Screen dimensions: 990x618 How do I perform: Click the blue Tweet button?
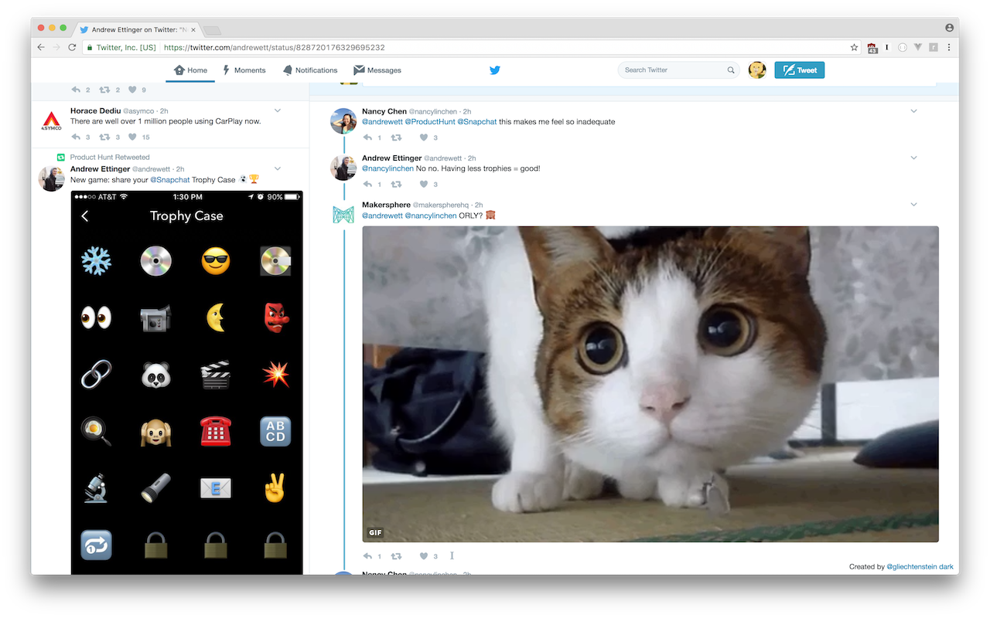click(799, 70)
